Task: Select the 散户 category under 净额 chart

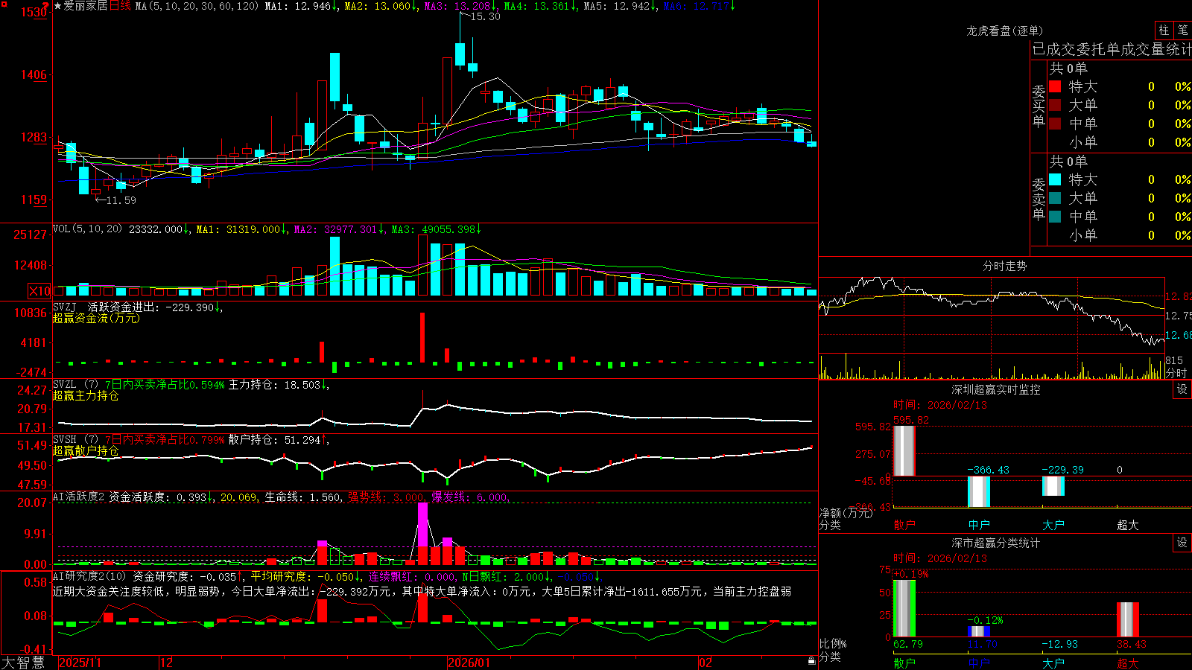Action: pos(904,525)
